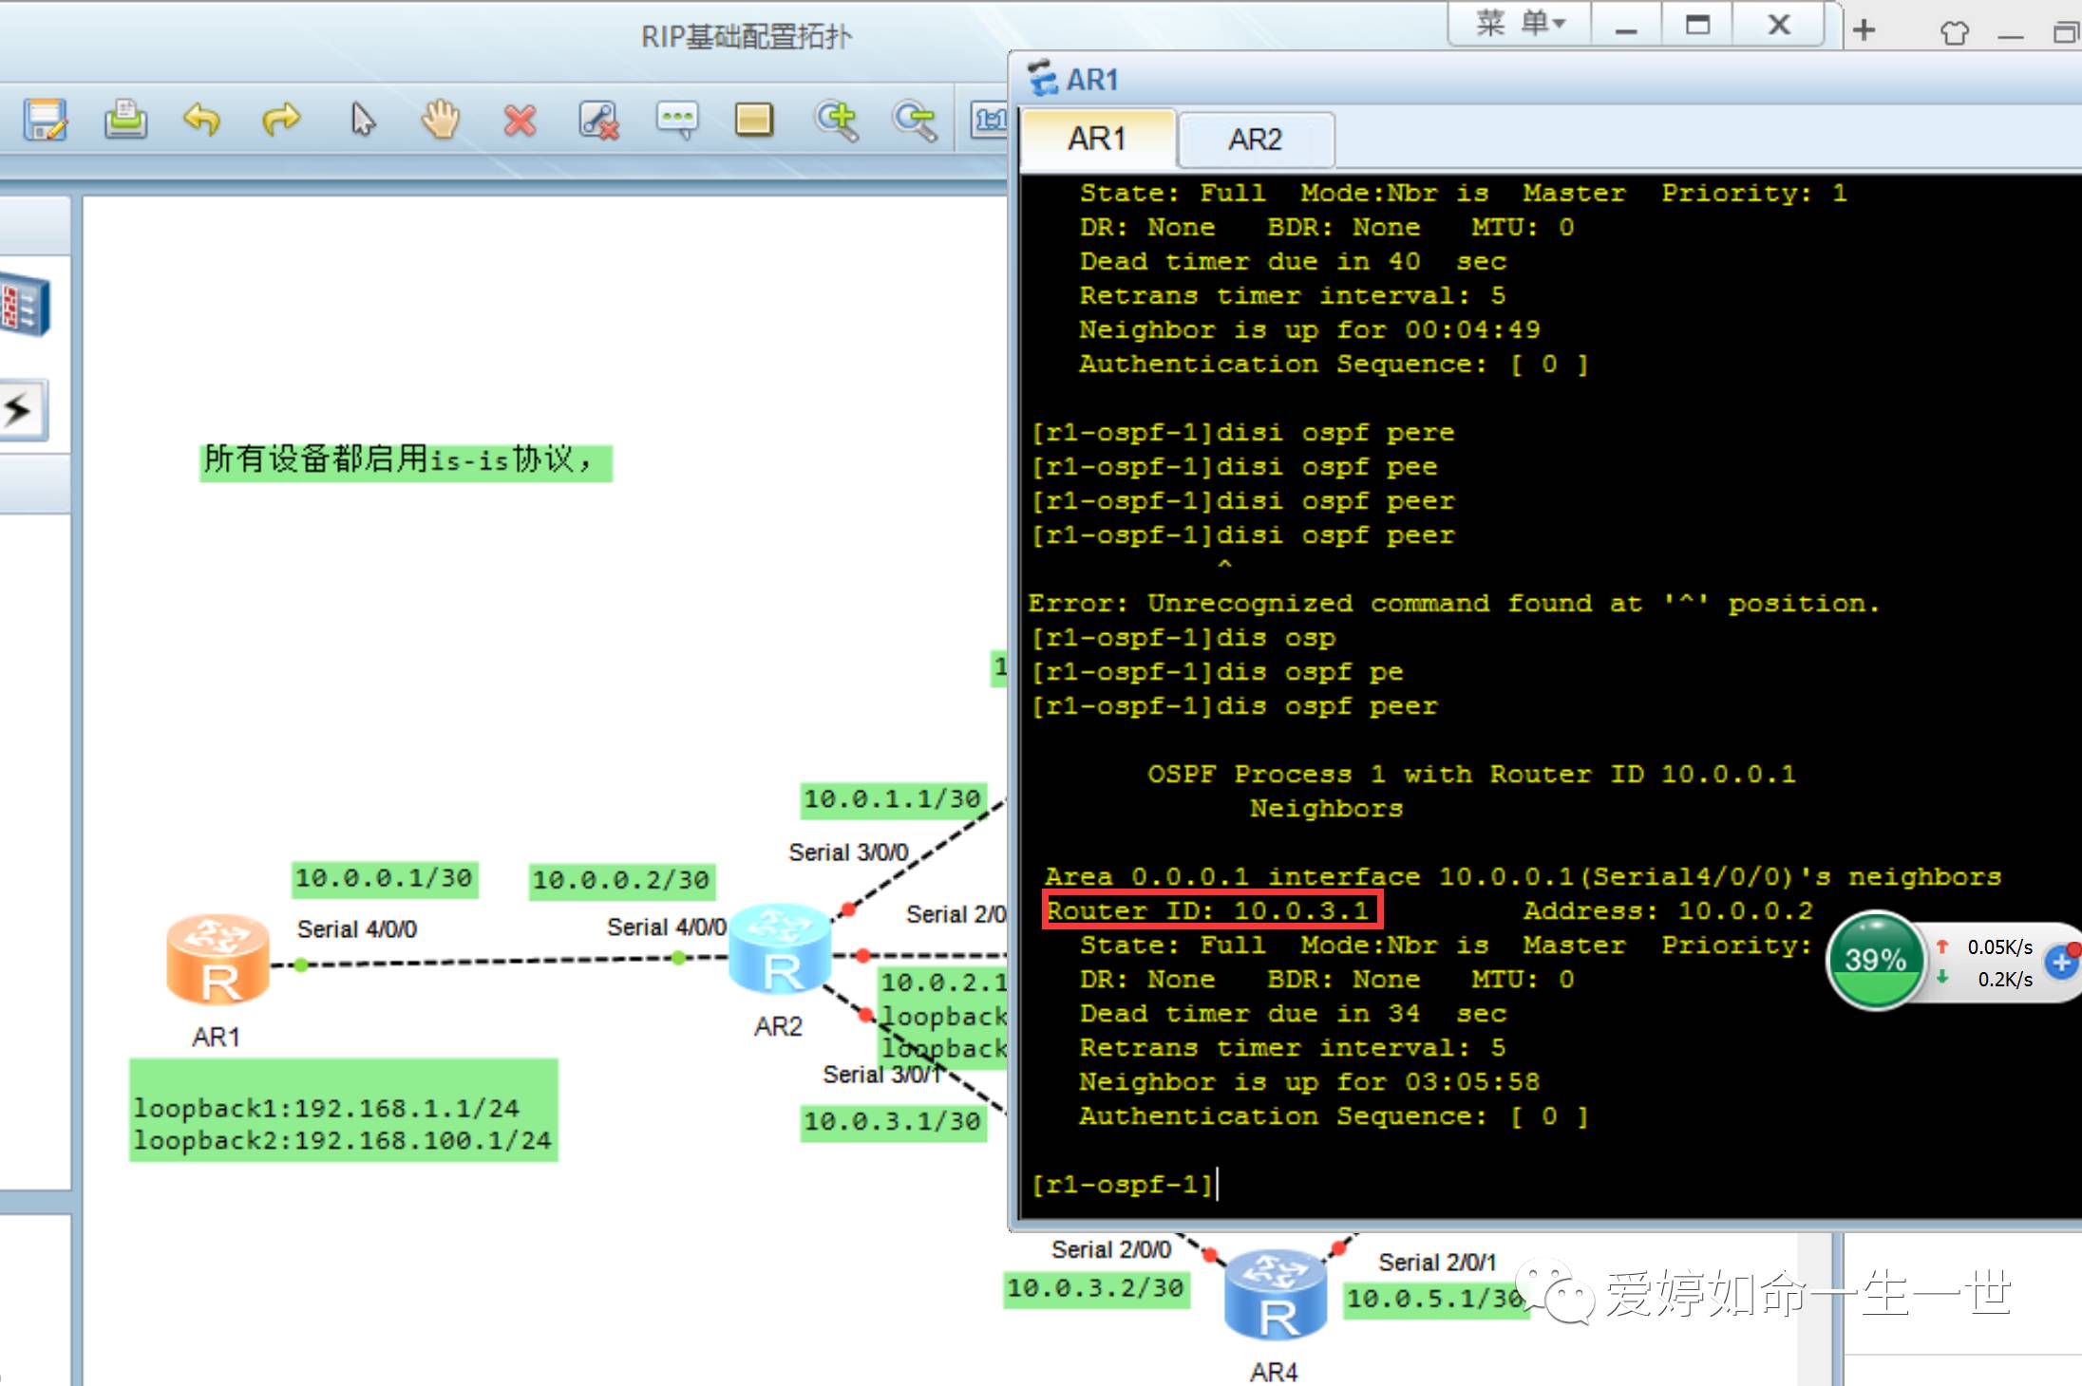Image resolution: width=2082 pixels, height=1386 pixels.
Task: Redo the last action
Action: tap(280, 121)
